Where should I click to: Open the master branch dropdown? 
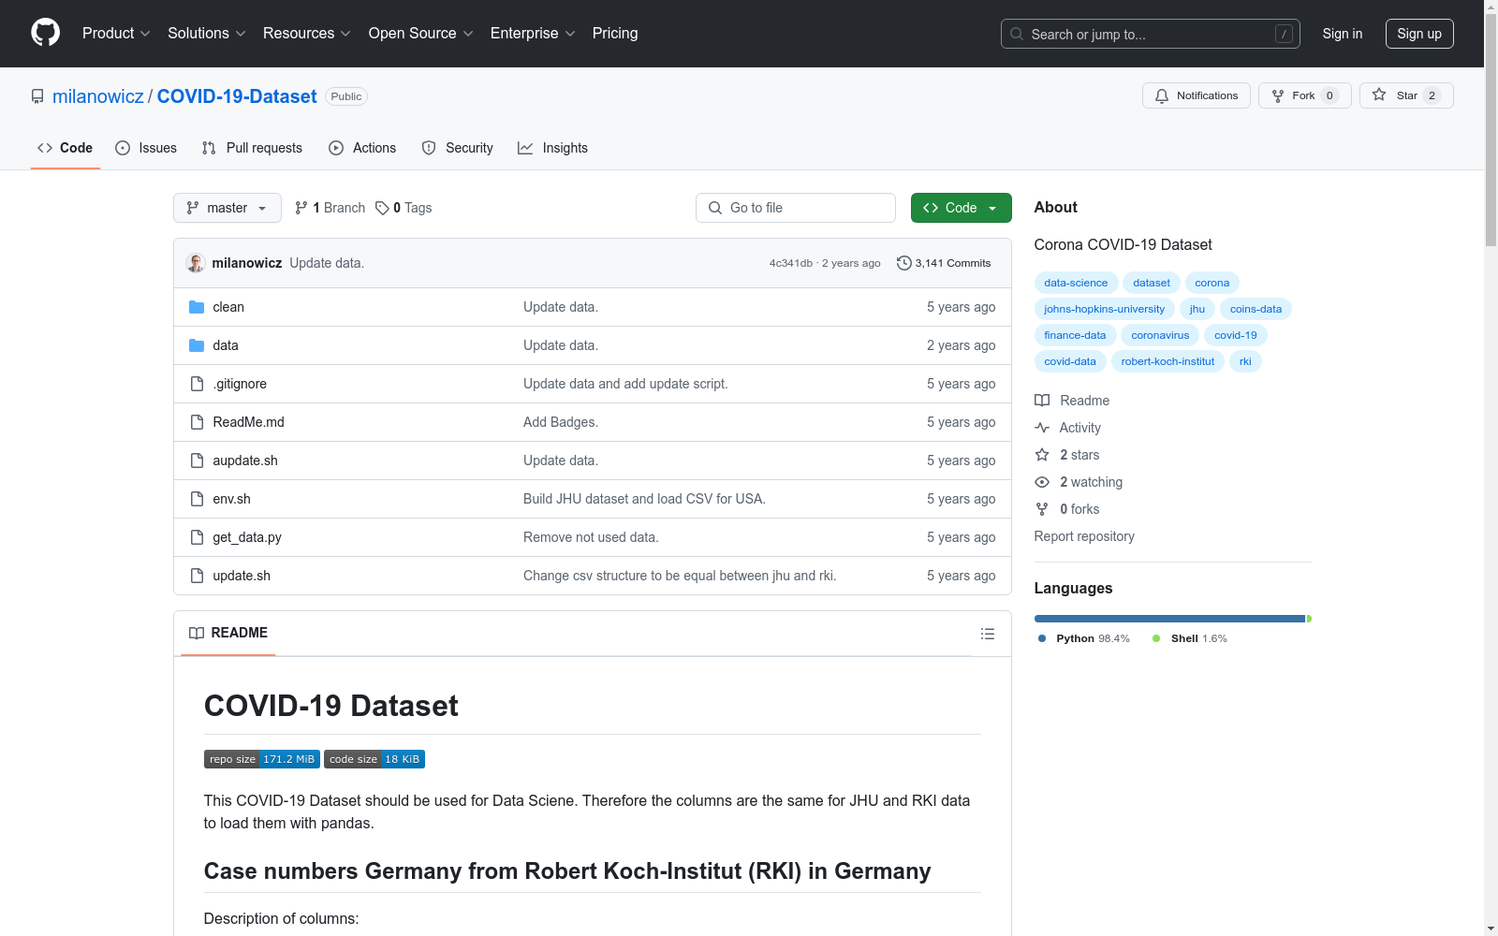point(228,208)
